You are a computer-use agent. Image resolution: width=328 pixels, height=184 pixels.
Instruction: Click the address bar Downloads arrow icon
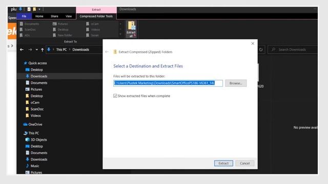(x=49, y=50)
